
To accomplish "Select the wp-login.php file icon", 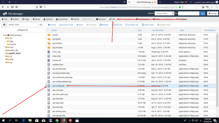I will (x=49, y=103).
